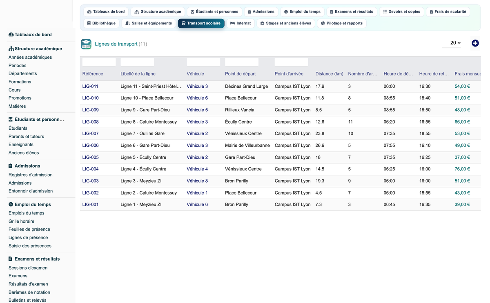The image size is (490, 303).
Task: Click the Libellé de la ligne filter field
Action: [x=137, y=62]
